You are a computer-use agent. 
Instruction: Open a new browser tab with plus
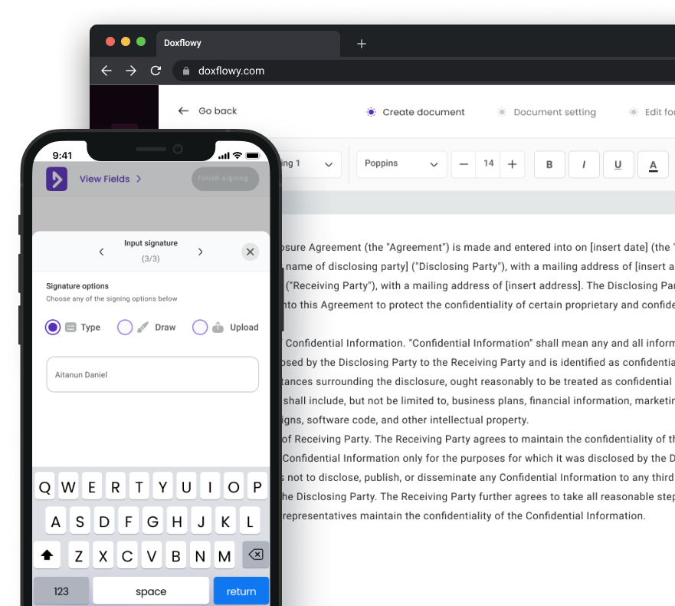pyautogui.click(x=362, y=44)
